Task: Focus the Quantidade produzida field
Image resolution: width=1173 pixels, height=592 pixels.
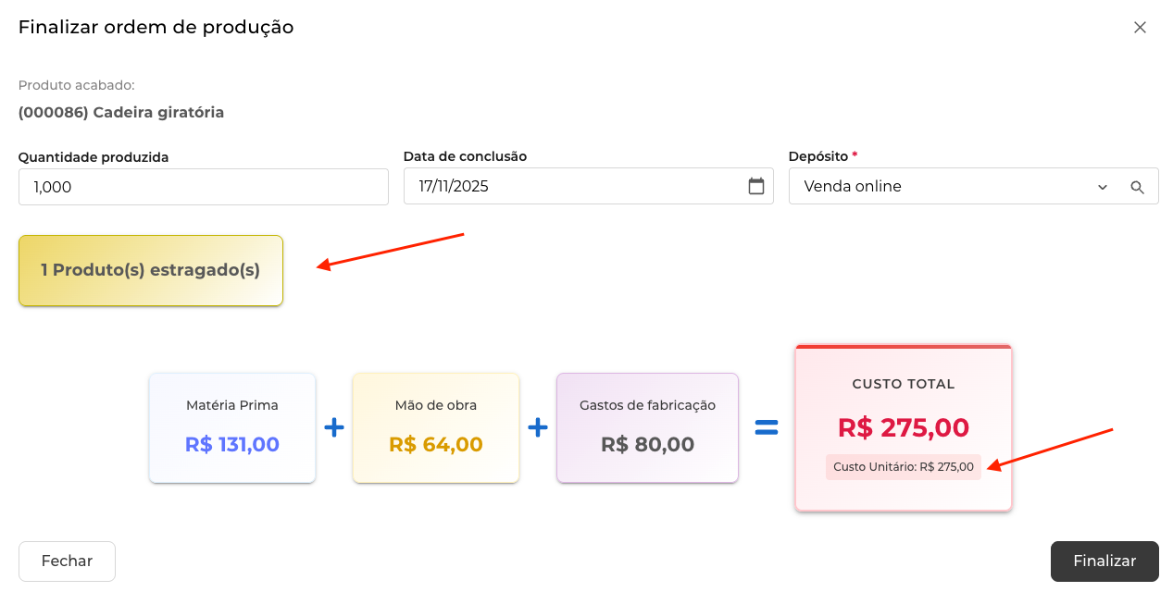Action: click(203, 187)
